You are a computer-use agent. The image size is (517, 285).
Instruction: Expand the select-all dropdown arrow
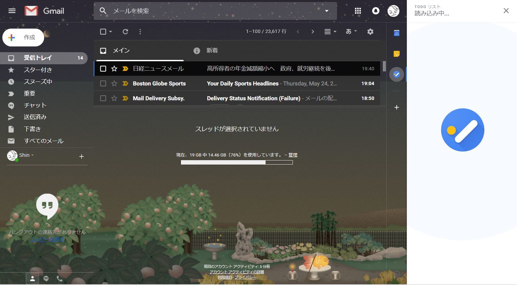click(111, 32)
